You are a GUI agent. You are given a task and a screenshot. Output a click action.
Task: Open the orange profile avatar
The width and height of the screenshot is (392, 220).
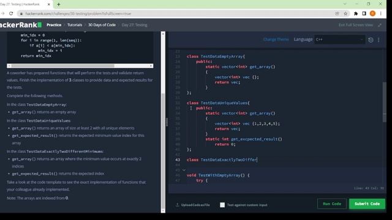click(372, 13)
